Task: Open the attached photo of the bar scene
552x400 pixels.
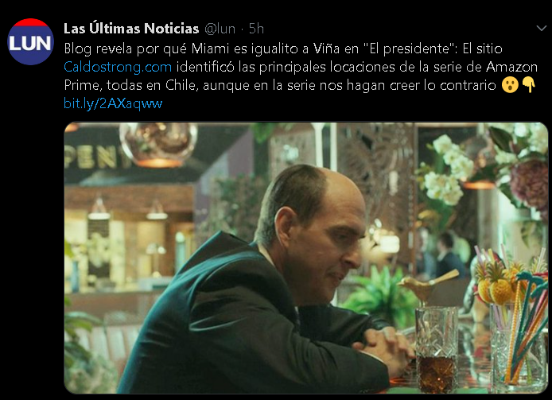Action: (x=306, y=258)
